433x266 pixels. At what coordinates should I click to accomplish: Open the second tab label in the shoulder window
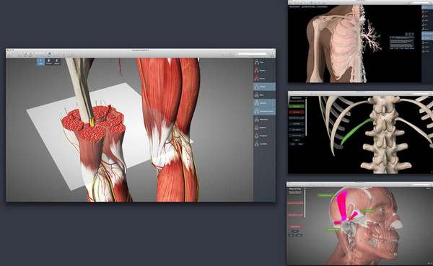[x=308, y=6]
